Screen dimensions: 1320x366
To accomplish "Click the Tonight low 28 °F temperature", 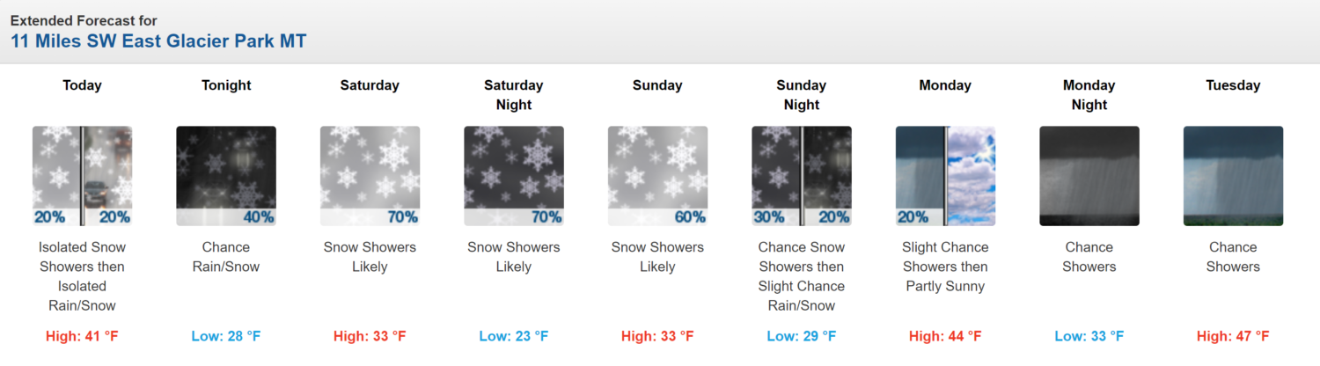I will [226, 336].
